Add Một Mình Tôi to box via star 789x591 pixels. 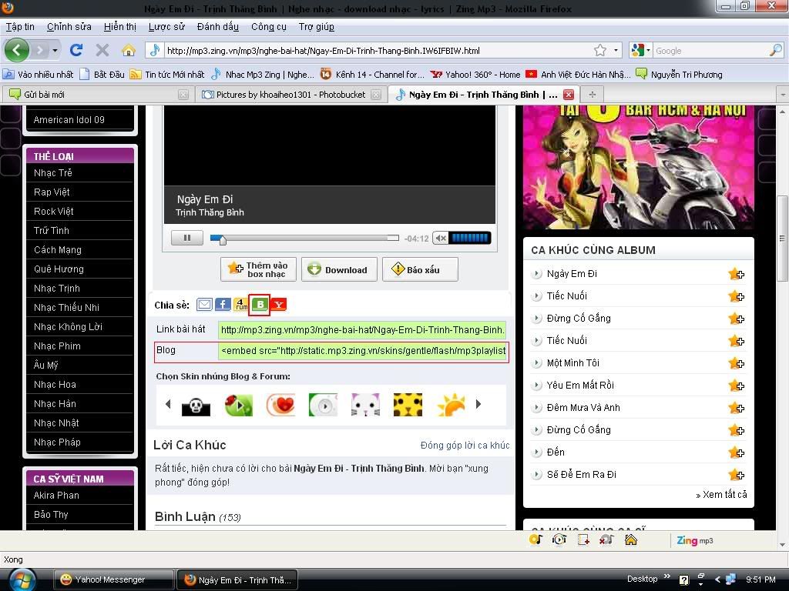[736, 363]
